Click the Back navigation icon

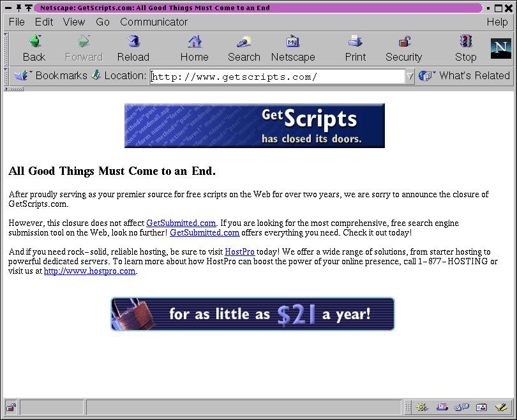coord(34,42)
